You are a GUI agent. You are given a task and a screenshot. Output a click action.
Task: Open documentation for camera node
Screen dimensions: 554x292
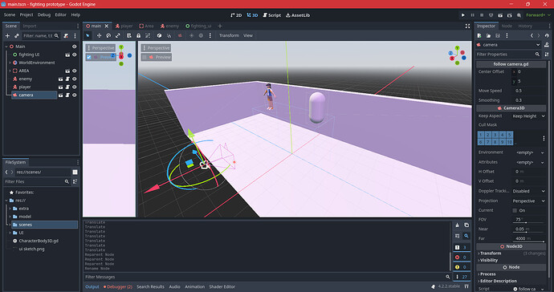pyautogui.click(x=547, y=45)
